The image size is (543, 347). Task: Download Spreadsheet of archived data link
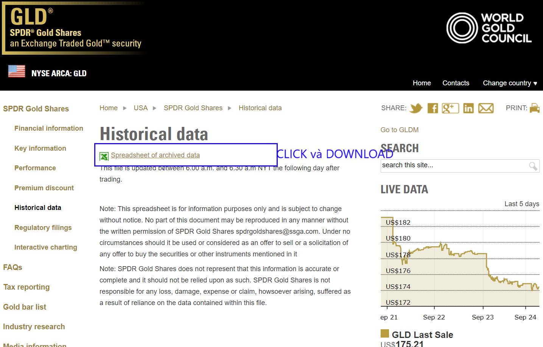coord(155,155)
